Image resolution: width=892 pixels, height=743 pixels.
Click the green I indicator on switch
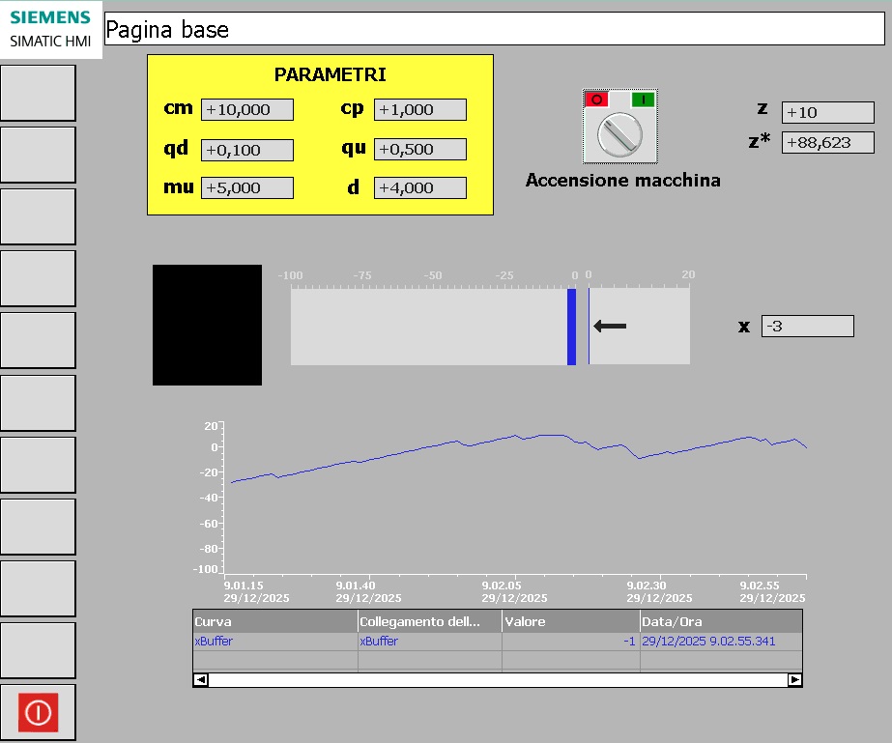tap(643, 100)
